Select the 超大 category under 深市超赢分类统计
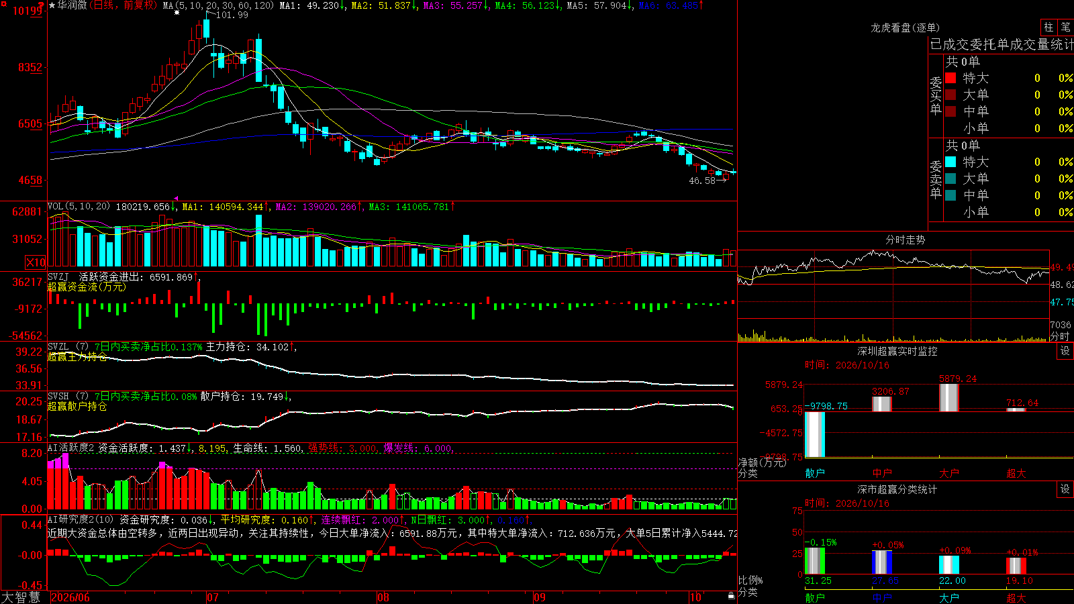This screenshot has width=1074, height=604. pos(1016,597)
